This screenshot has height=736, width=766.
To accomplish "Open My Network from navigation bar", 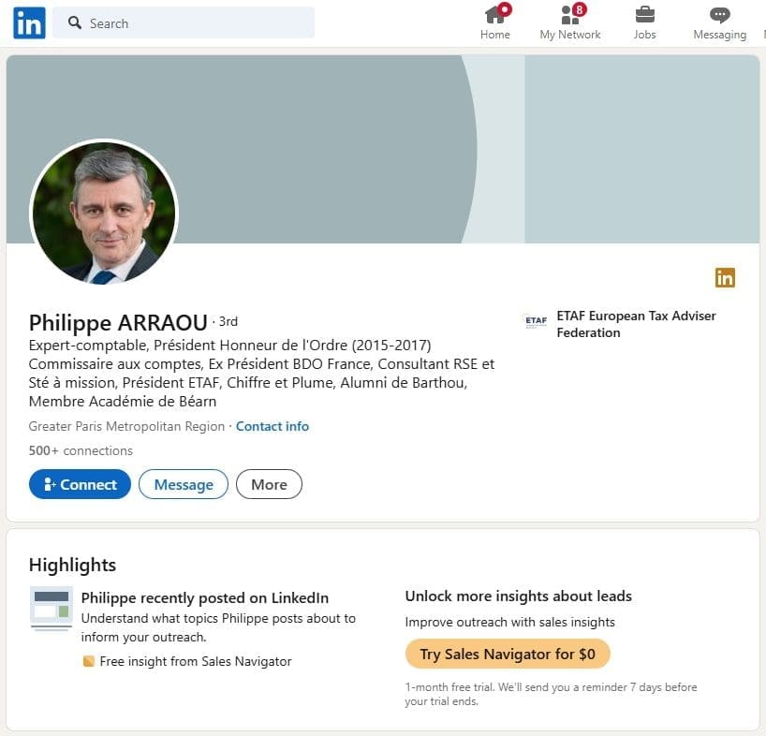I will (570, 21).
